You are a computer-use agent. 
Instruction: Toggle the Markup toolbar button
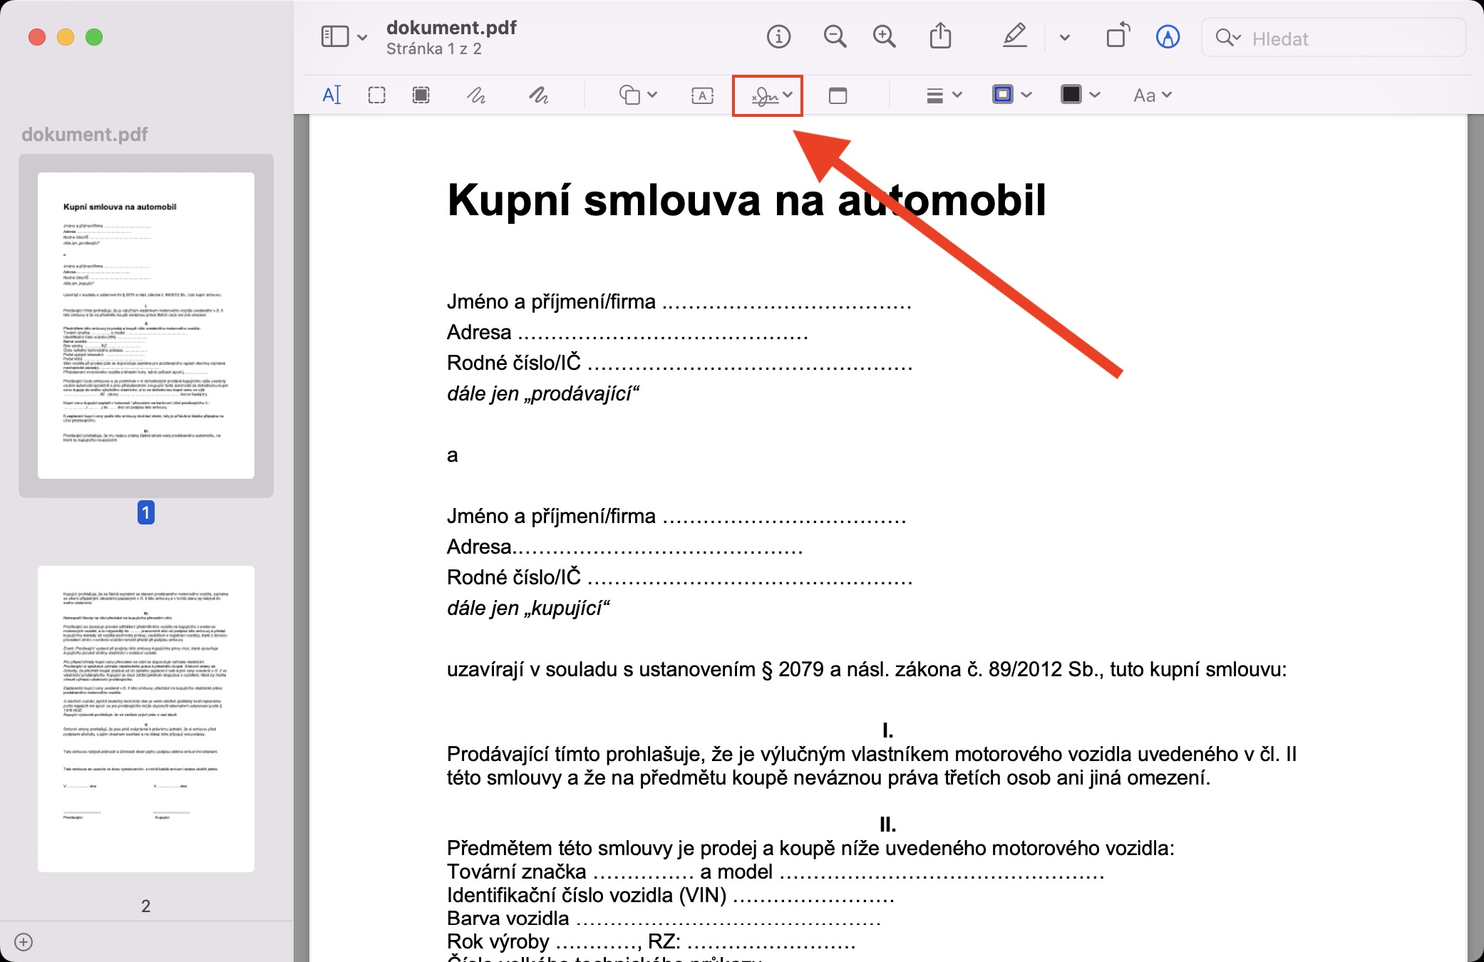click(1168, 36)
